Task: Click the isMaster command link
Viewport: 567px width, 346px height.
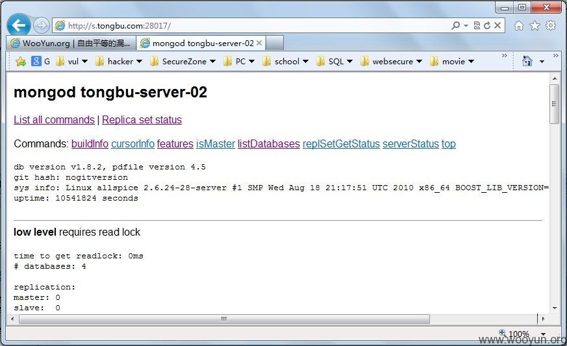Action: [216, 144]
